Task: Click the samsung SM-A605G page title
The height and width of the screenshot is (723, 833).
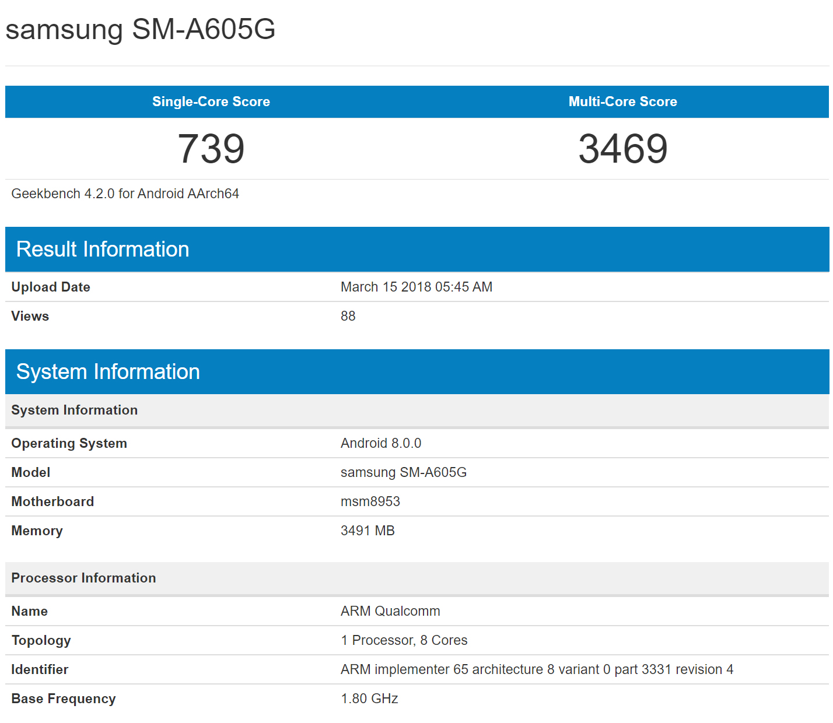Action: 141,29
